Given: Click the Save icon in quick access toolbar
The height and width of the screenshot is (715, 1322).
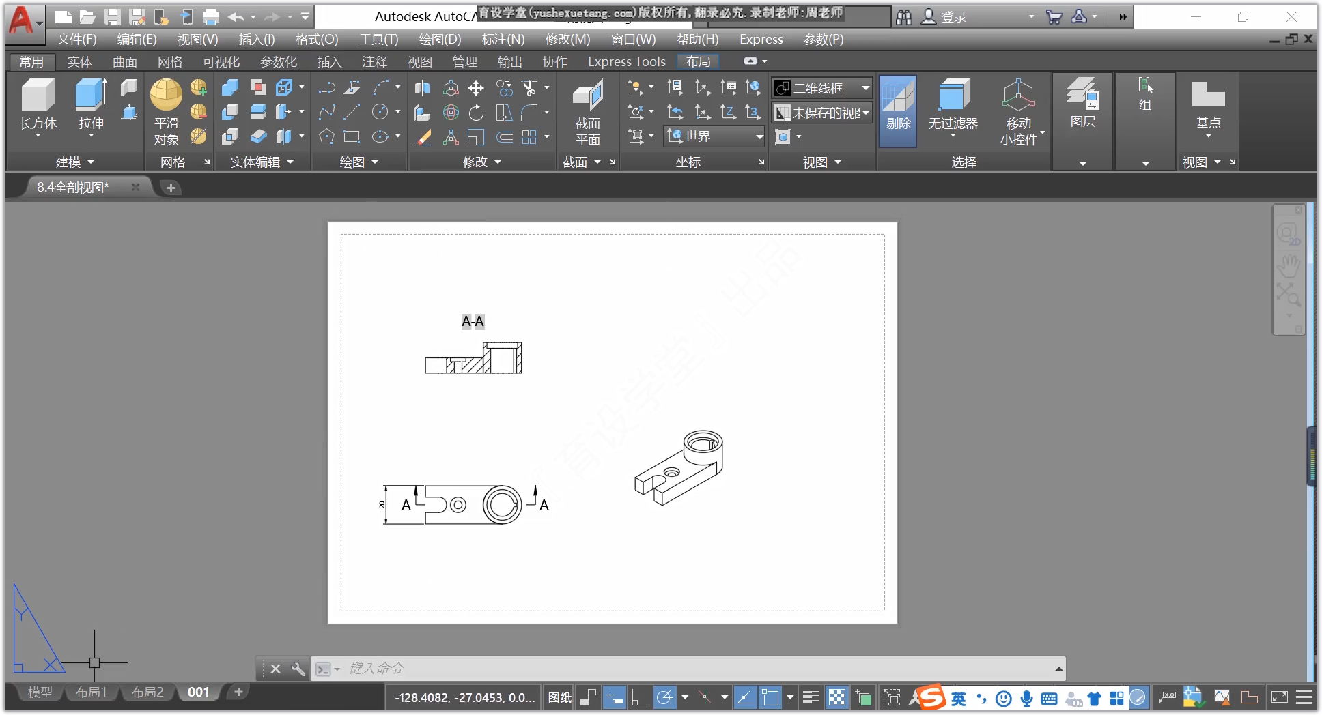Looking at the screenshot, I should coord(113,17).
